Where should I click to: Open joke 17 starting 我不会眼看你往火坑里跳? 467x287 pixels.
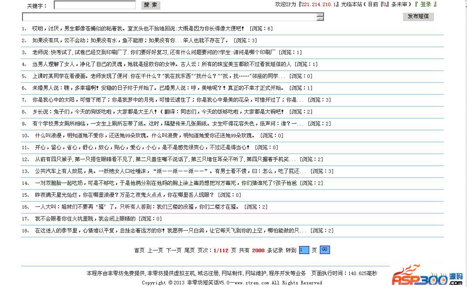tap(85, 219)
